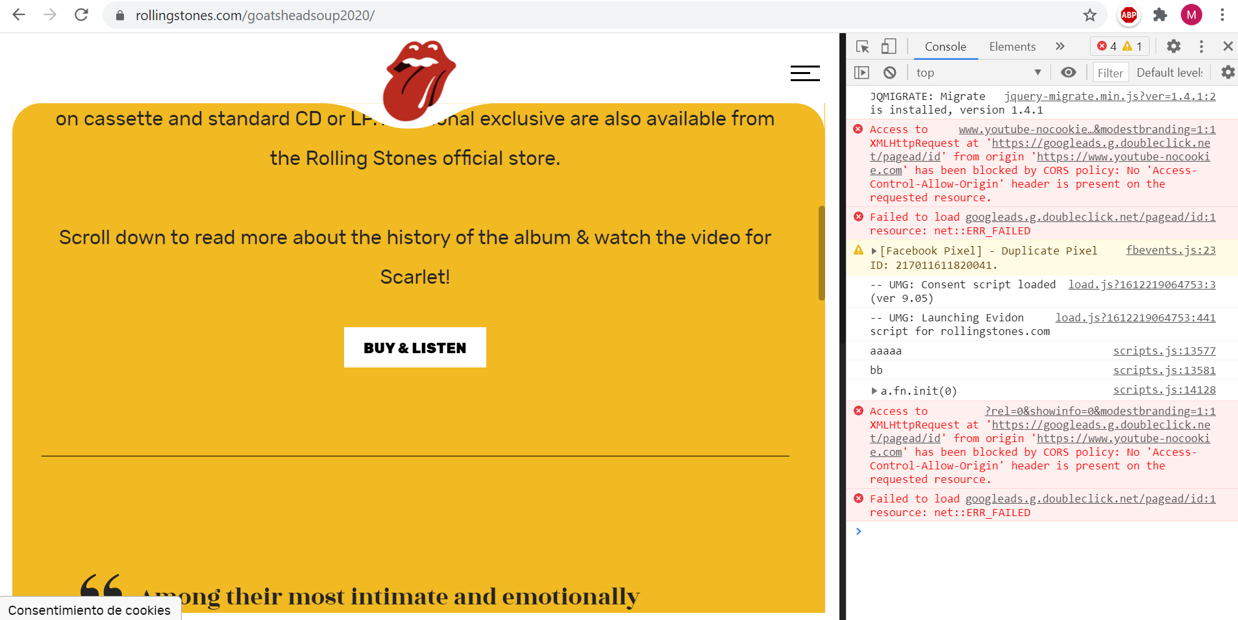Screen dimensions: 1238x620
Task: Open the load.js:3 source link
Action: 1142,284
